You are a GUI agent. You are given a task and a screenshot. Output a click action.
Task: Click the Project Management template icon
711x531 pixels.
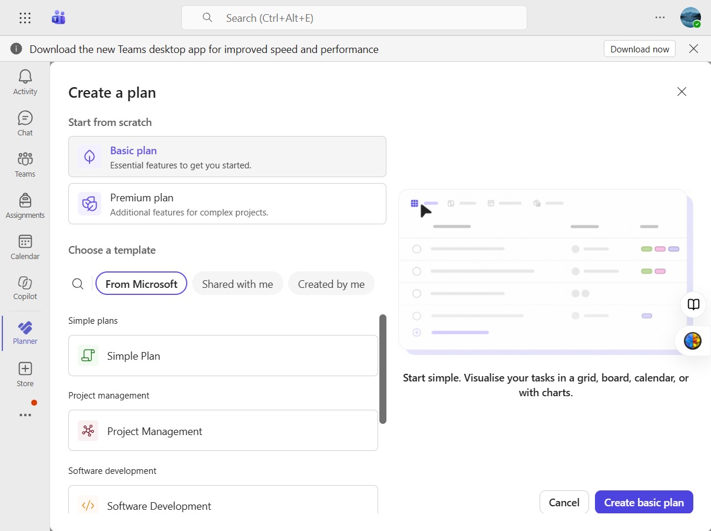click(88, 431)
